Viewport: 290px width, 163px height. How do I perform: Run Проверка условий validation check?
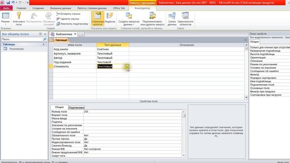(x=48, y=19)
